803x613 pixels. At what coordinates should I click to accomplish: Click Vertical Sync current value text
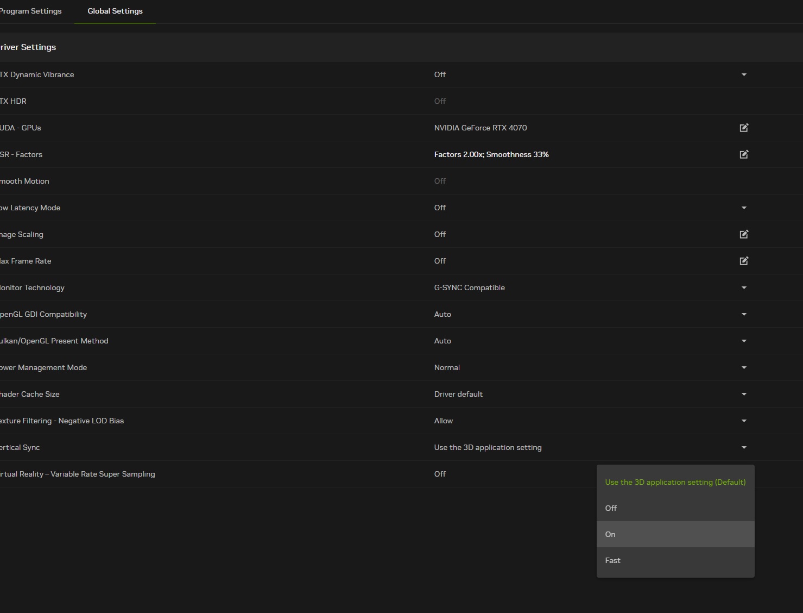488,447
